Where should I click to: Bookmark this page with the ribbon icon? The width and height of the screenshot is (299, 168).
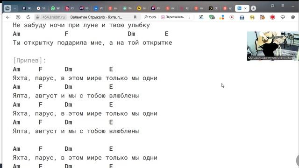coord(135,17)
